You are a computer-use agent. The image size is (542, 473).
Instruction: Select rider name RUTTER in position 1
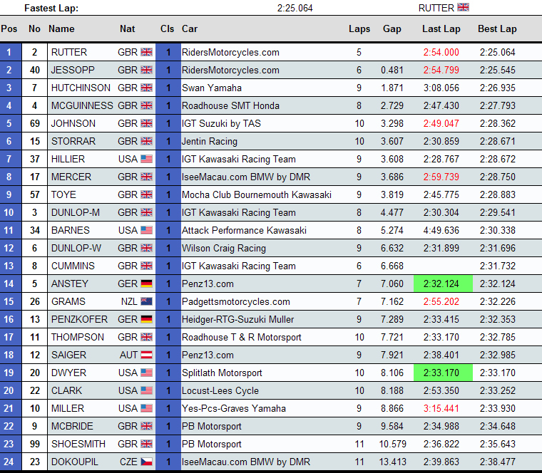(69, 52)
